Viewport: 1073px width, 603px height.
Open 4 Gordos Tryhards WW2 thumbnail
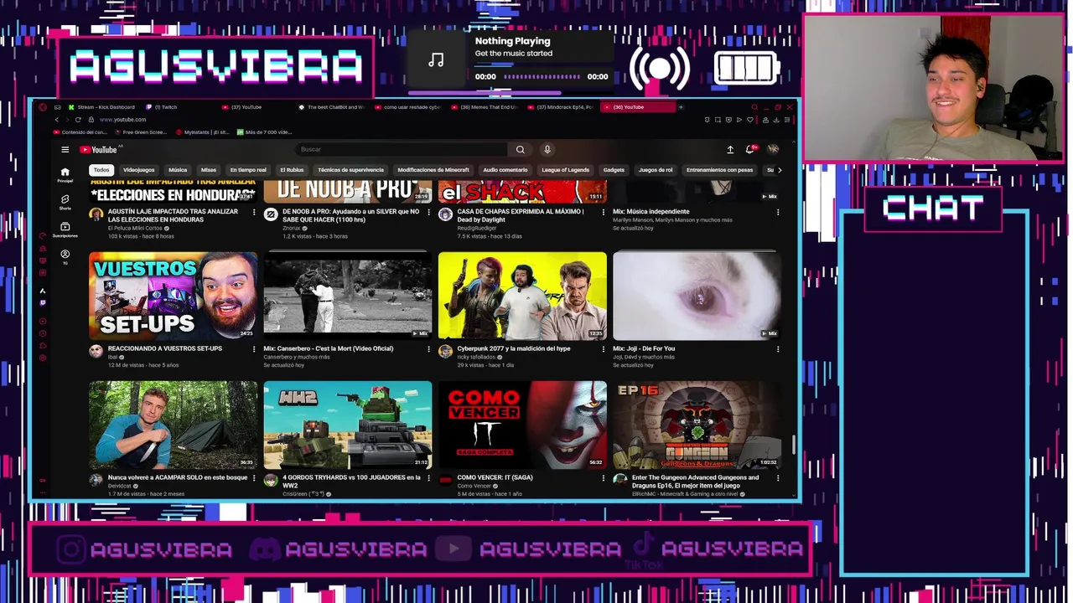click(348, 425)
